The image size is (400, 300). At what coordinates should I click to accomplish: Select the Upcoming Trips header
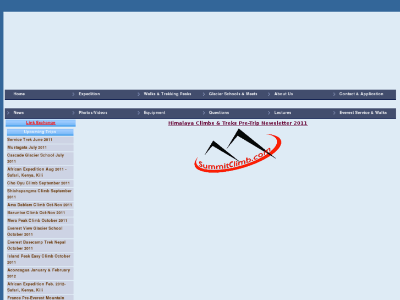[x=40, y=132]
